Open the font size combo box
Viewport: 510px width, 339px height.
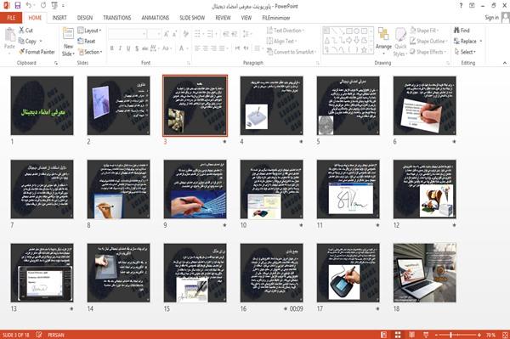point(154,34)
